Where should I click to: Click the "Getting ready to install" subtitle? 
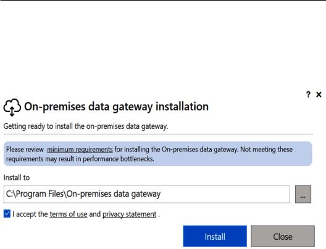point(86,126)
